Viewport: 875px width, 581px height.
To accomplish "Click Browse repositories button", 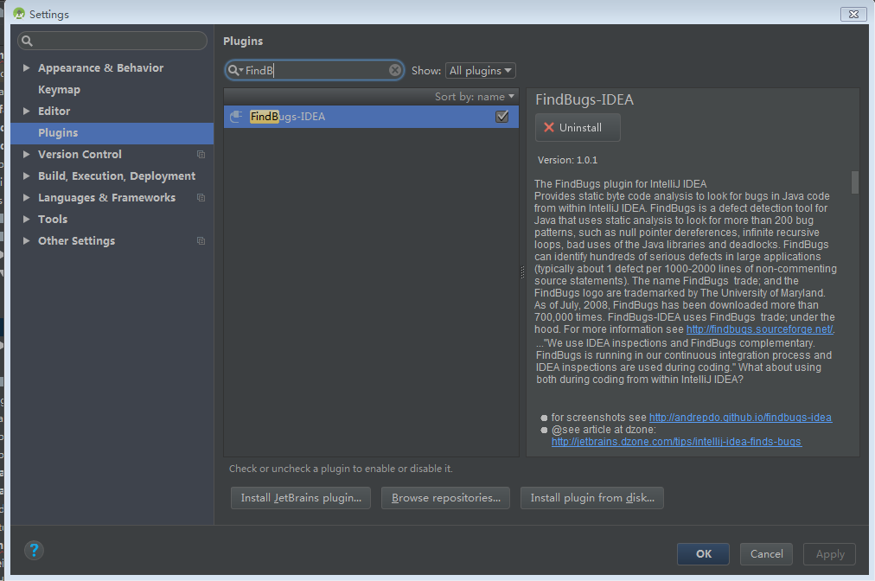I will tap(445, 498).
